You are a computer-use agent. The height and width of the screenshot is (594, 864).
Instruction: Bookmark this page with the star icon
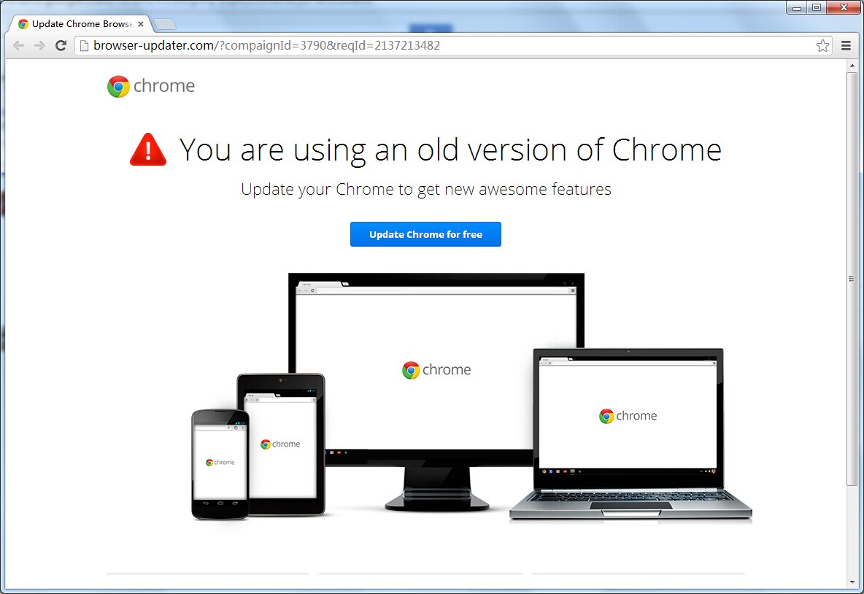[822, 46]
